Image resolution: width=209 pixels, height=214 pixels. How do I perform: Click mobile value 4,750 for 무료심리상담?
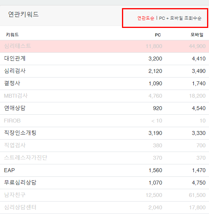coord(199,183)
